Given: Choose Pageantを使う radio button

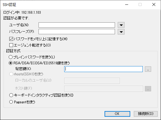Looking at the screenshot, I should tap(11, 102).
